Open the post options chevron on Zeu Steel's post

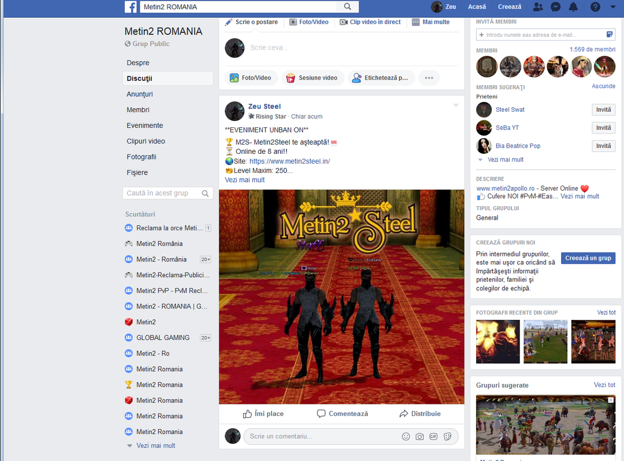(x=455, y=105)
